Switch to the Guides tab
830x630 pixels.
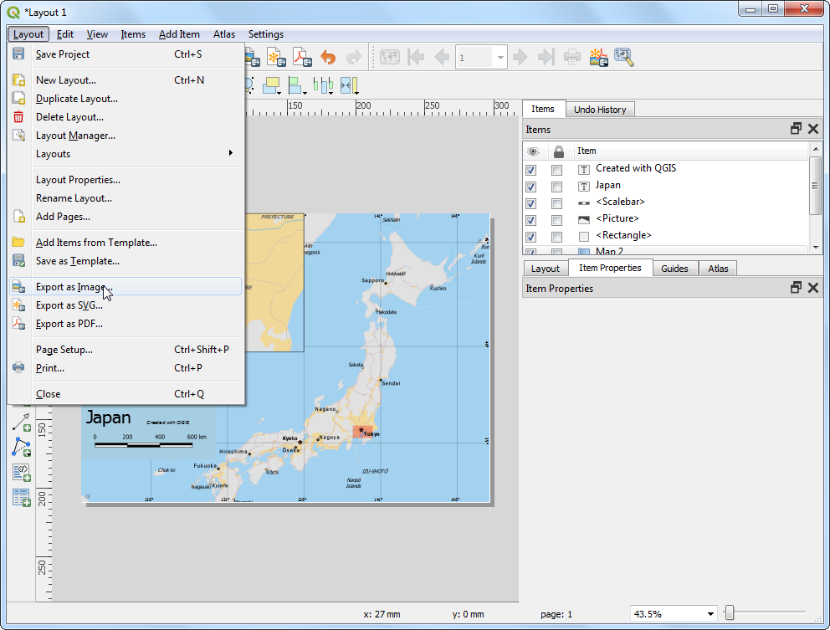click(x=674, y=269)
